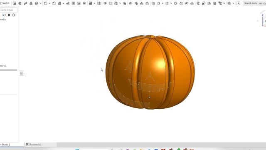Select the Variable (x) tool

[187, 3]
